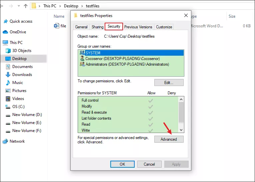Screen dimensions: 255x182
Task: Click the Pictures icon in sidebar
Action: [x=8, y=91]
